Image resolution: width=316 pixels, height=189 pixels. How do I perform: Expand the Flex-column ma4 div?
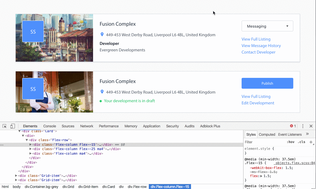tap(30, 153)
